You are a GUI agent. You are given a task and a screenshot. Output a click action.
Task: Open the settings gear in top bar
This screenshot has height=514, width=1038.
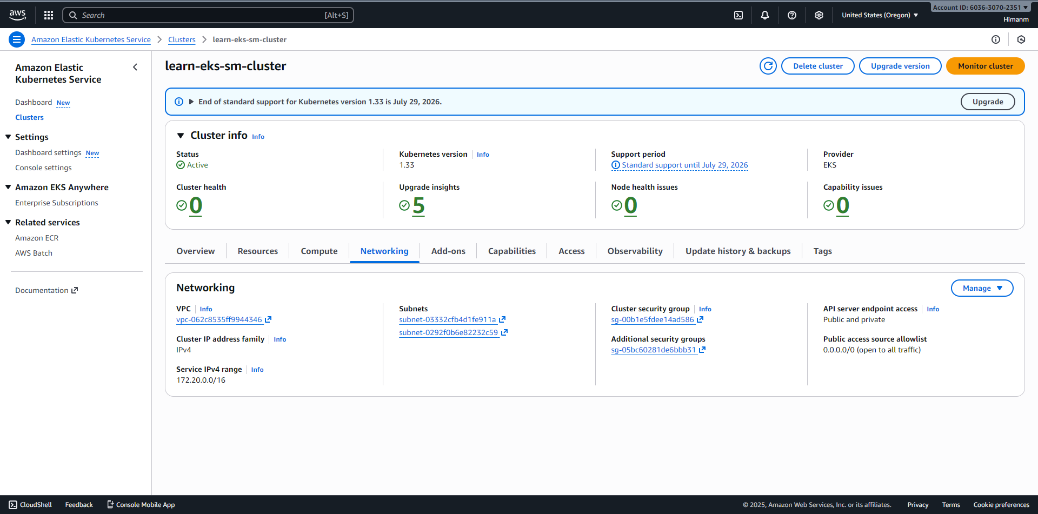819,15
